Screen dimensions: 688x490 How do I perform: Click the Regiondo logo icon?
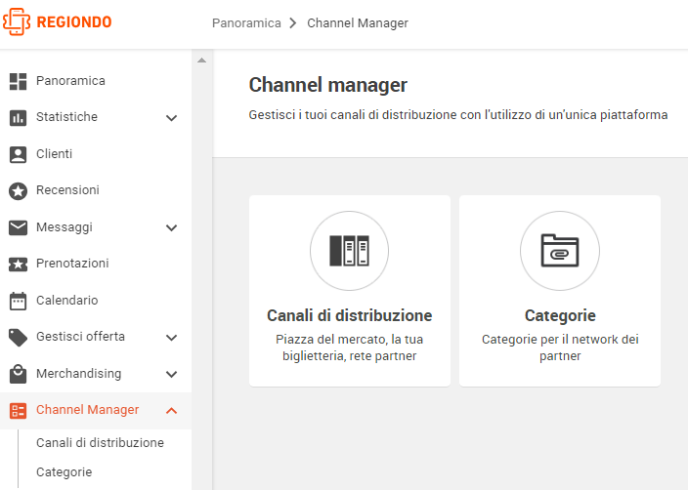point(17,21)
